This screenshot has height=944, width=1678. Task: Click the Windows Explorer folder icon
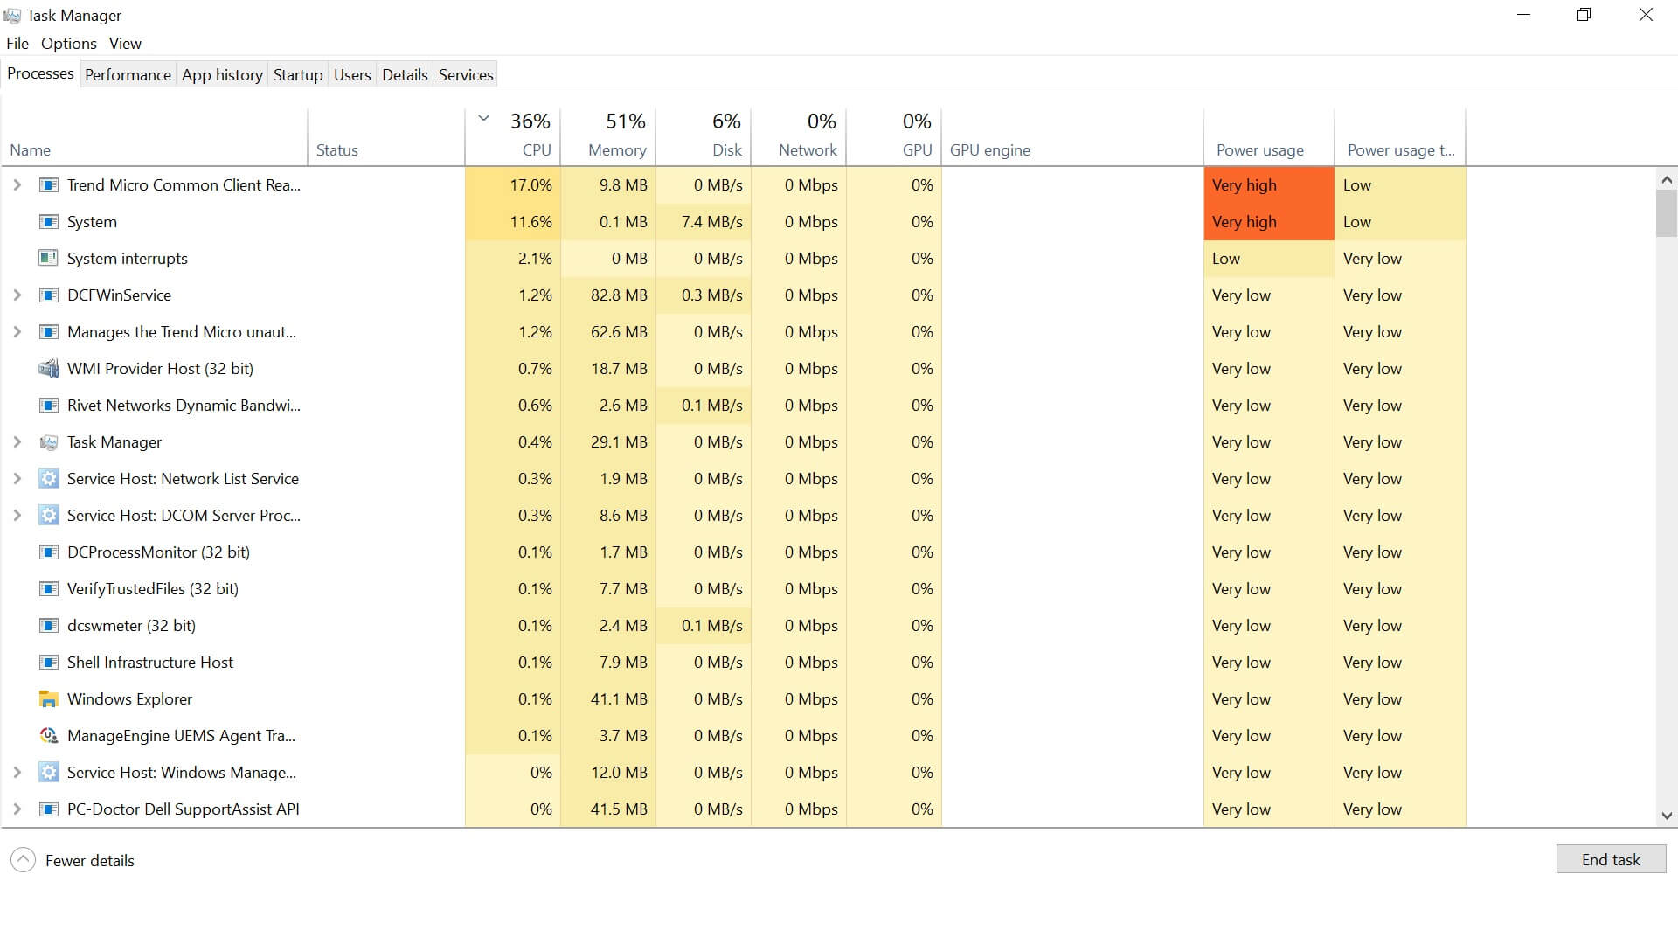pos(49,699)
